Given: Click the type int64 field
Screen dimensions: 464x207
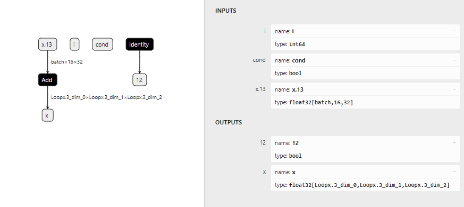Looking at the screenshot, I should click(x=365, y=44).
